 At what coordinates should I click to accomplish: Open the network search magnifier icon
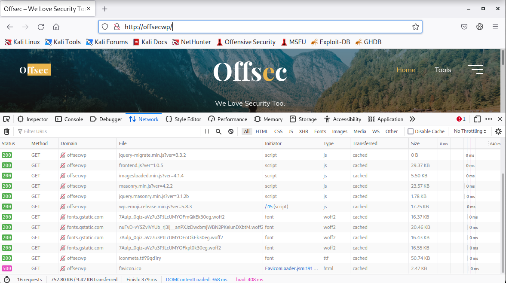pyautogui.click(x=218, y=131)
